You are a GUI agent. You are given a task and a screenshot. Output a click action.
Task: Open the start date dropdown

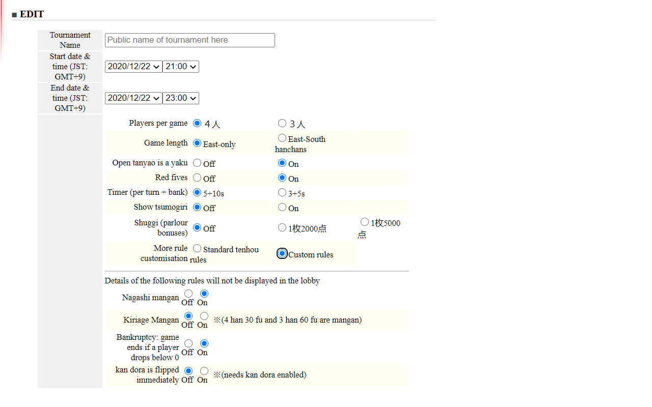click(x=133, y=66)
